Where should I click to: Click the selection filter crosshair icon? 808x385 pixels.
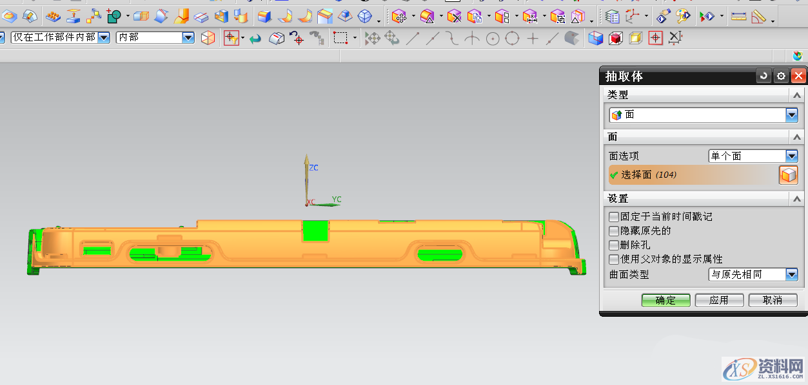(x=231, y=38)
